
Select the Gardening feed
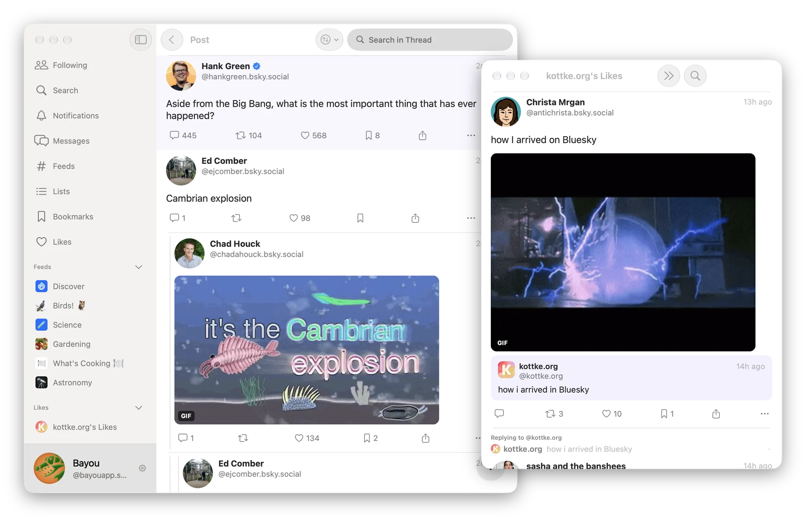[x=63, y=344]
